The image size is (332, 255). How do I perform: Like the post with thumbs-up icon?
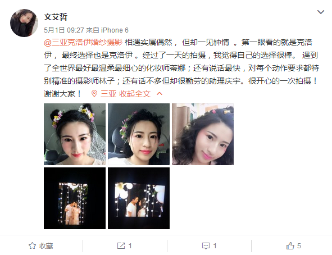pyautogui.click(x=290, y=245)
